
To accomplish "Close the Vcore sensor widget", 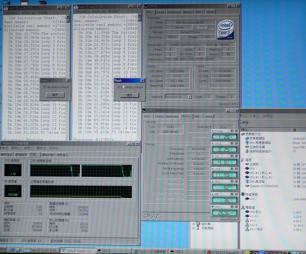I will 236,131.
